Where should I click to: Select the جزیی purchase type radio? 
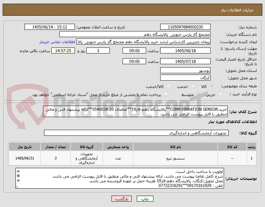pyautogui.click(x=220, y=94)
